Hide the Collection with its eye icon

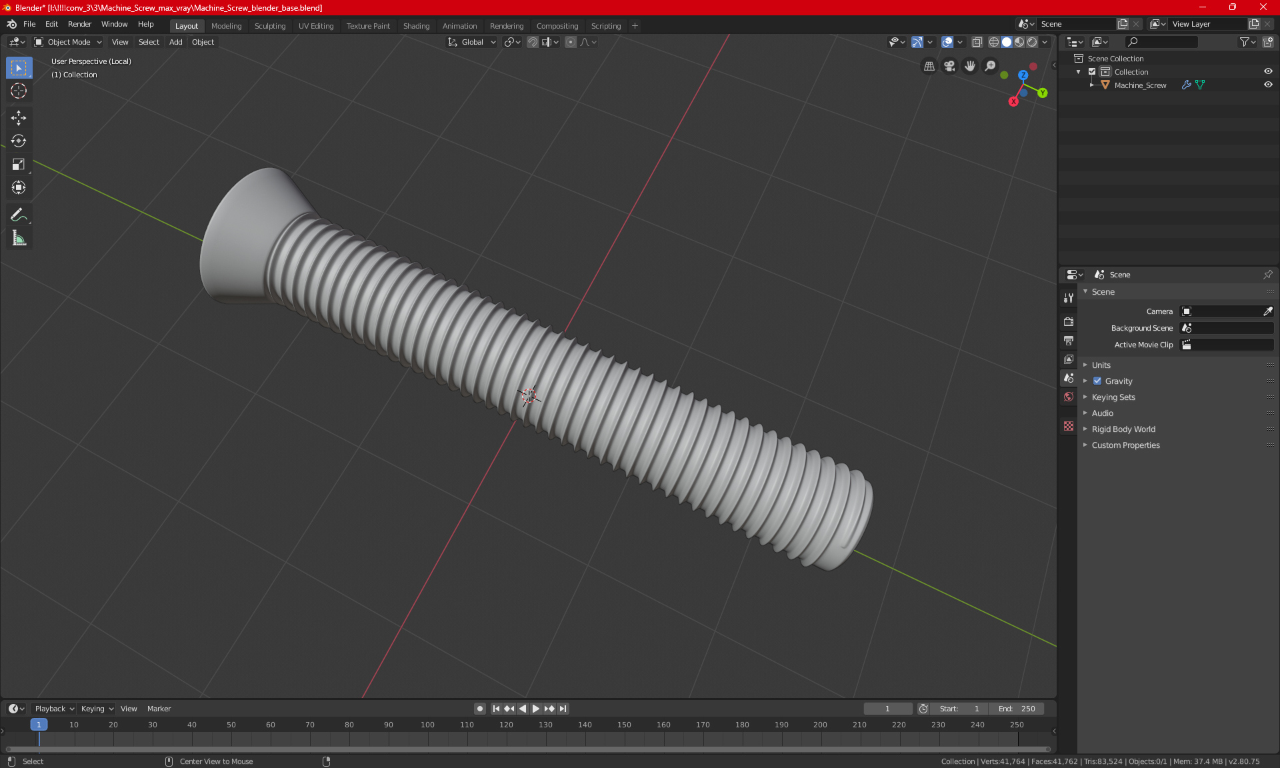[1268, 71]
